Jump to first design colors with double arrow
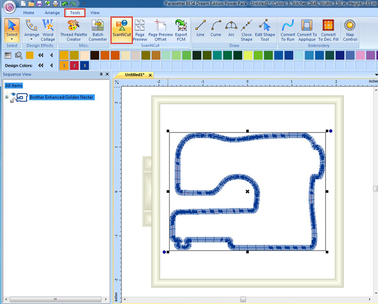This screenshot has width=378, height=304. coord(41,65)
